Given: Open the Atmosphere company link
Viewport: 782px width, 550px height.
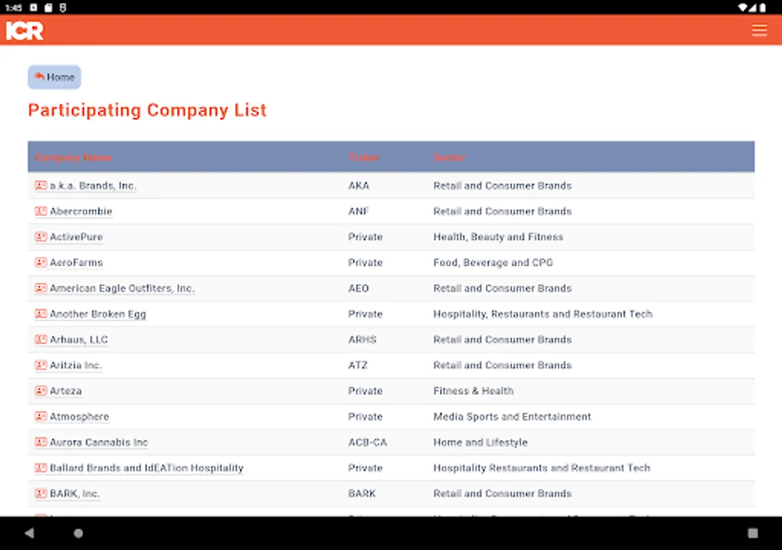Looking at the screenshot, I should pos(79,417).
